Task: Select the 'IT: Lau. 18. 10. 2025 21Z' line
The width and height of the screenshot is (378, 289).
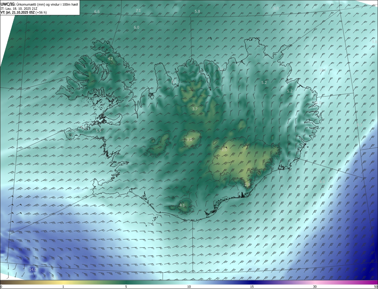Action: [x=19, y=8]
